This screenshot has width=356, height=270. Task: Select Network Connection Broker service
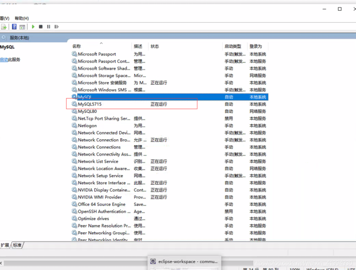click(x=104, y=140)
